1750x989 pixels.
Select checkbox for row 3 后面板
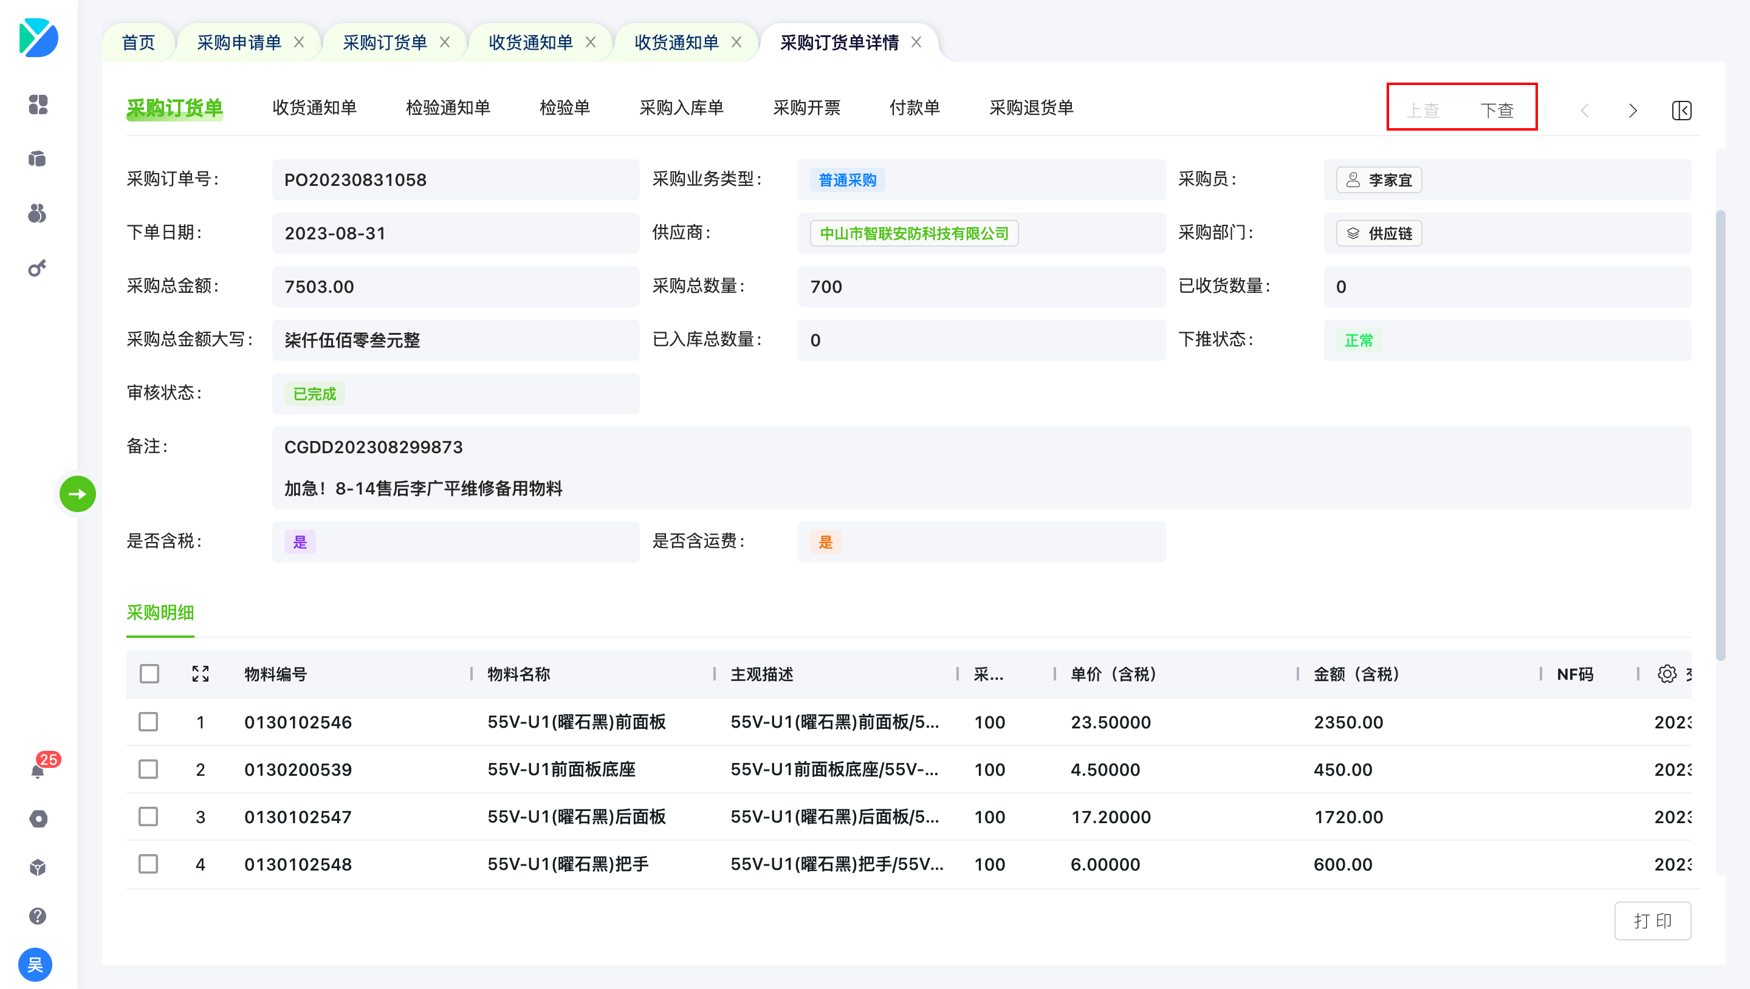pos(149,816)
